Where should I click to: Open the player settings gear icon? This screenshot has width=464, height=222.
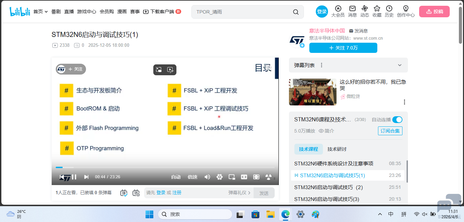(219, 177)
